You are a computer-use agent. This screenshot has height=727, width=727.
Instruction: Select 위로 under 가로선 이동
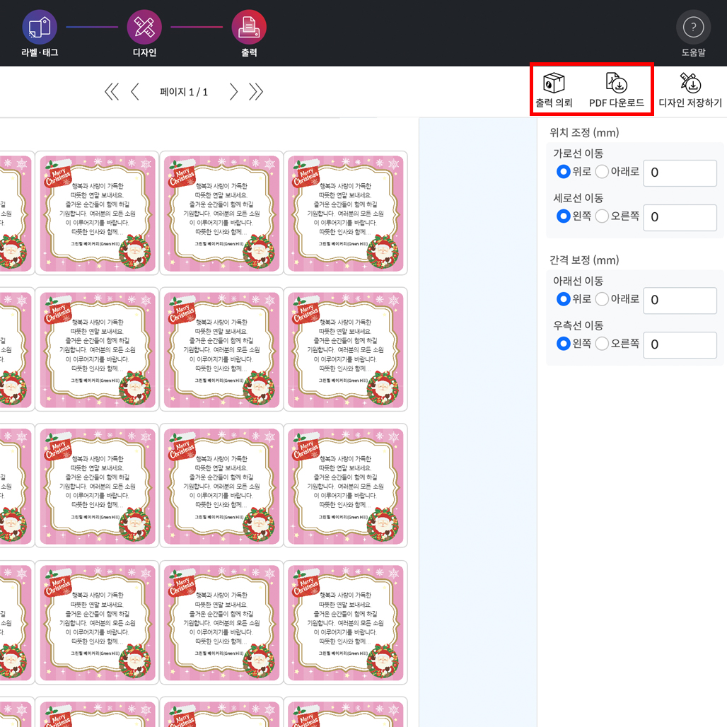[x=564, y=172]
